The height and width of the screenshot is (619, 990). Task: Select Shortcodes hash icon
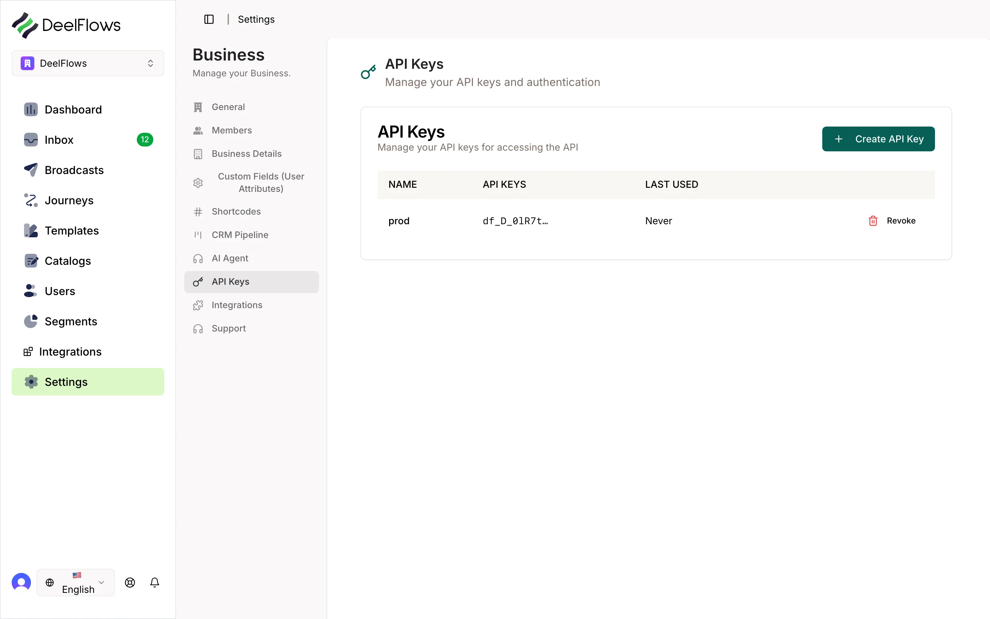(198, 211)
